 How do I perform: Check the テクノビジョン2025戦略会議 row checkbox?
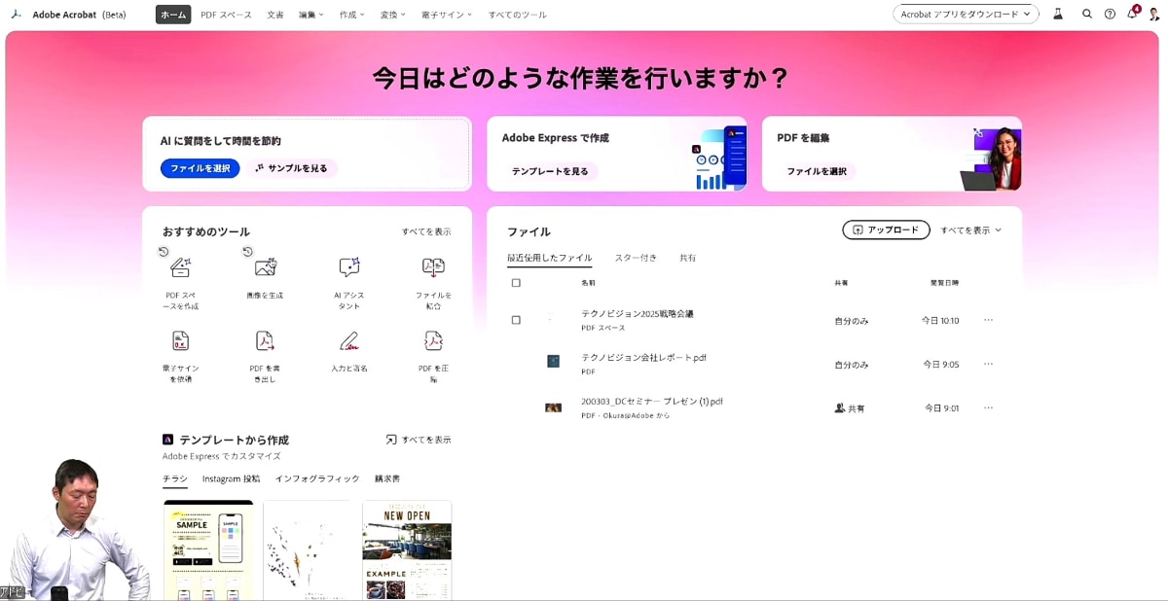[x=516, y=320]
